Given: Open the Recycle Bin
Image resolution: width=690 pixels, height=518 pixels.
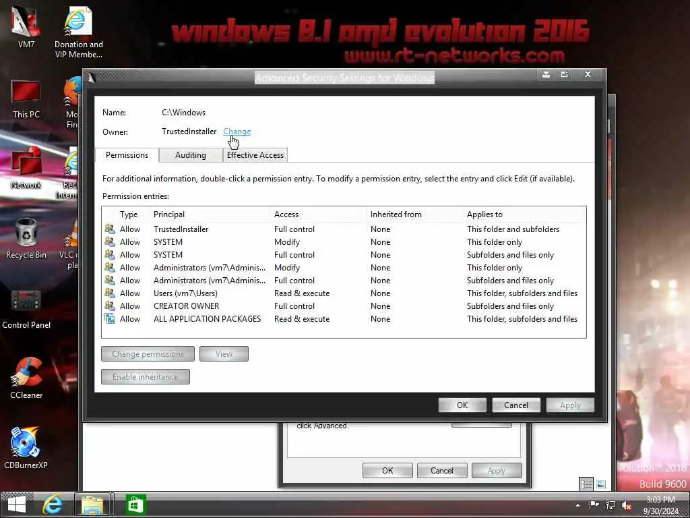Looking at the screenshot, I should [x=26, y=238].
